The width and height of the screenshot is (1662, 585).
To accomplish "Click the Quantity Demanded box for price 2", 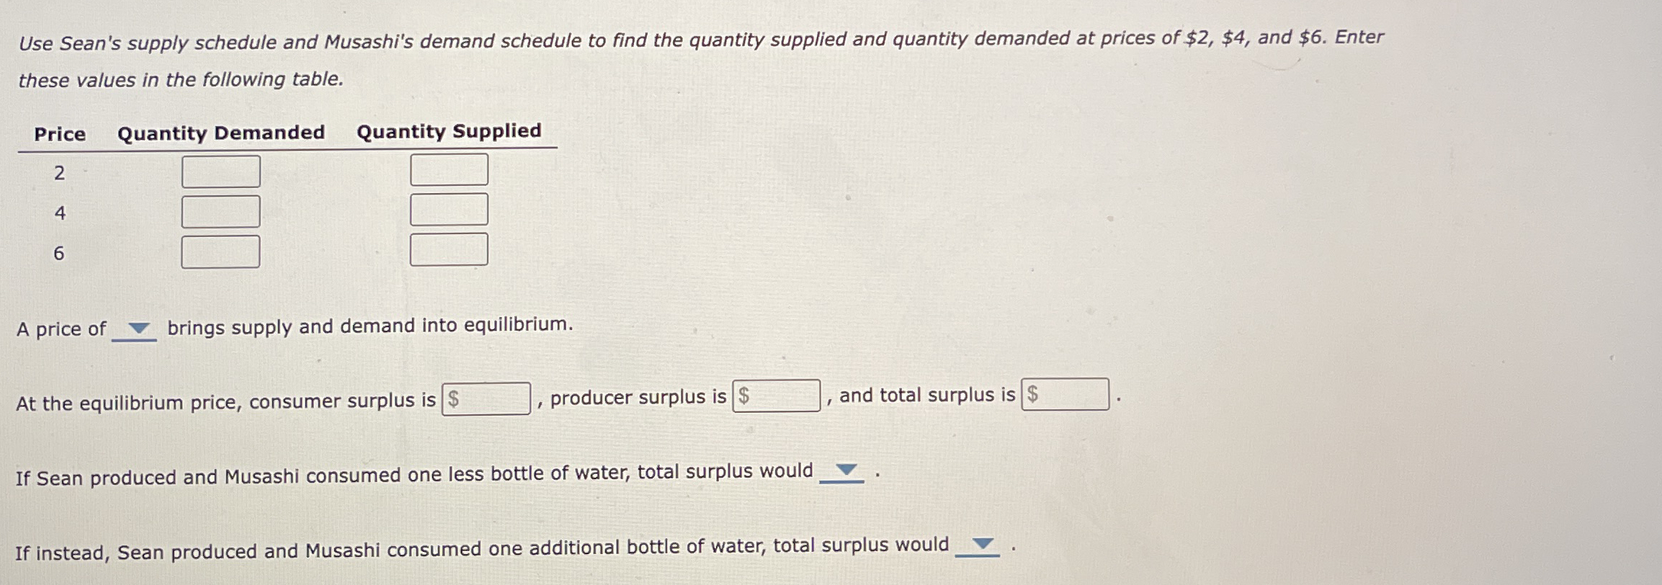I will point(220,170).
